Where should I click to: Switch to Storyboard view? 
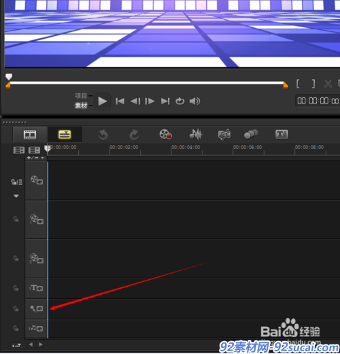pos(30,135)
